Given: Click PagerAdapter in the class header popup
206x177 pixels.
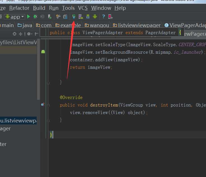Looking at the screenshot, I should pos(160,32).
